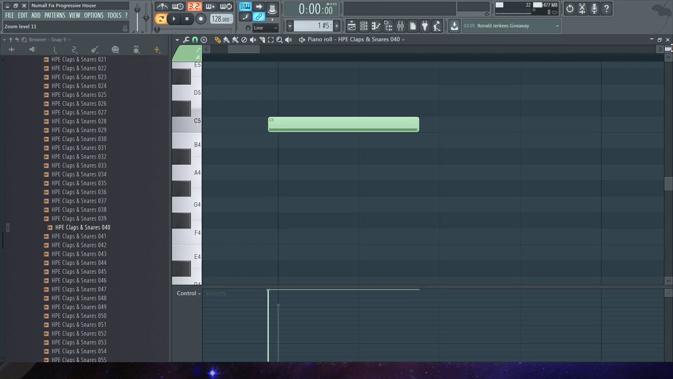This screenshot has height=379, width=673.
Task: Toggle loop recording button
Action: [x=226, y=7]
